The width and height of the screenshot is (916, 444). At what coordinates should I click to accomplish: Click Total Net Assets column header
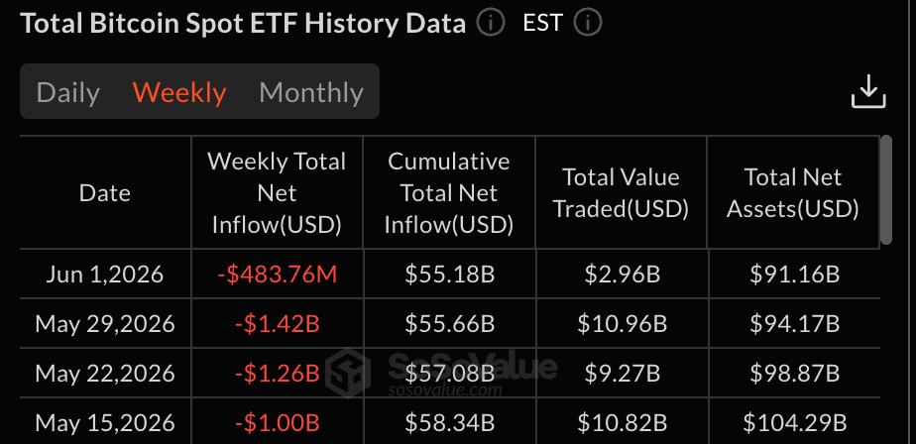793,193
